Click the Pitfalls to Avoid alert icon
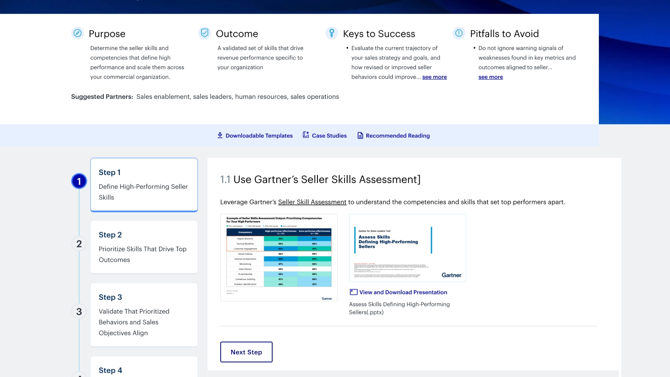670x377 pixels. pos(459,33)
